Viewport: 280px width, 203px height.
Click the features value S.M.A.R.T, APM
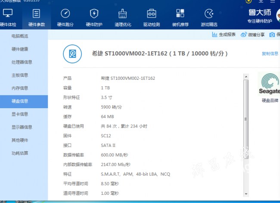click(117, 174)
